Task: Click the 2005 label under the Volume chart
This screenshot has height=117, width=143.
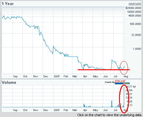Action: (x=57, y=110)
